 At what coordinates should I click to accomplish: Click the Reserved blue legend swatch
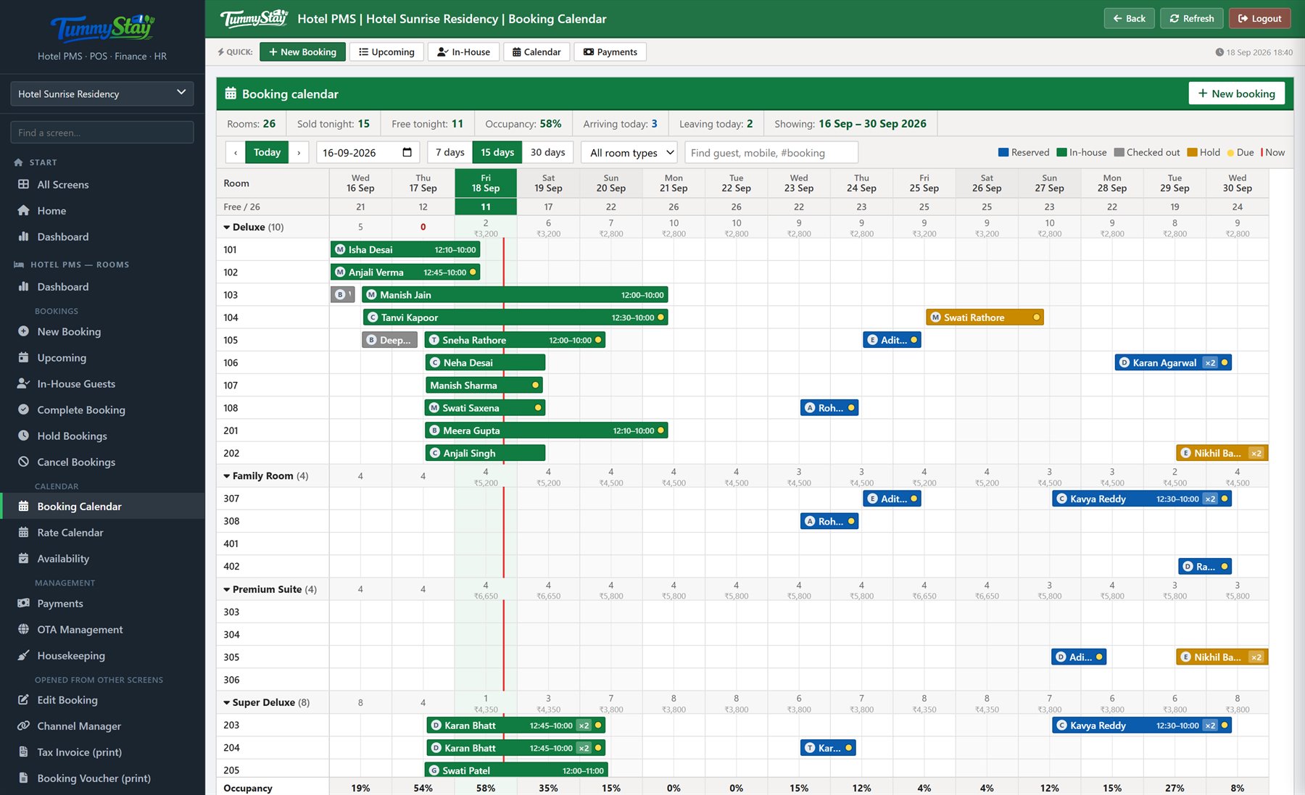click(x=1003, y=152)
